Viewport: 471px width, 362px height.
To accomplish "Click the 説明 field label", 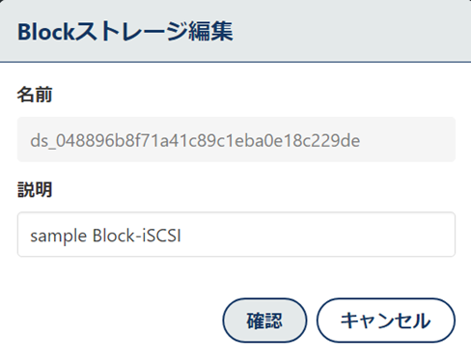I will click(x=35, y=189).
